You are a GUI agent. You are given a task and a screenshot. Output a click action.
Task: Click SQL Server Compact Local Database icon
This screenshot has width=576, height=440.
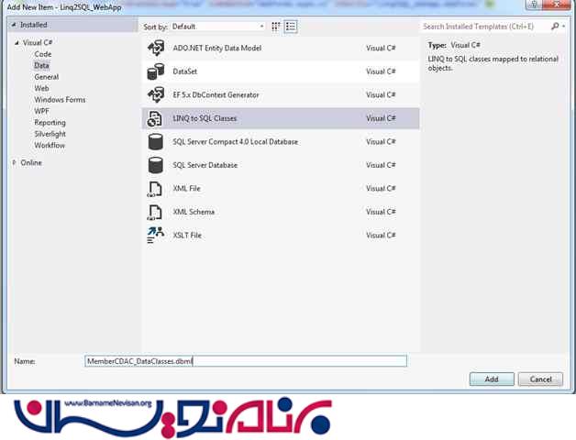[x=155, y=142]
